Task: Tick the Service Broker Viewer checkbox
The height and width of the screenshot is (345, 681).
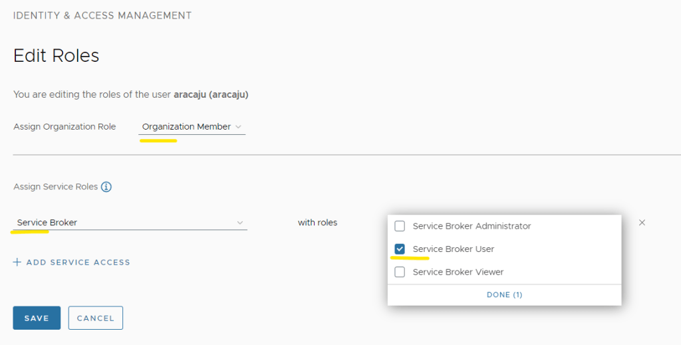Action: tap(400, 272)
